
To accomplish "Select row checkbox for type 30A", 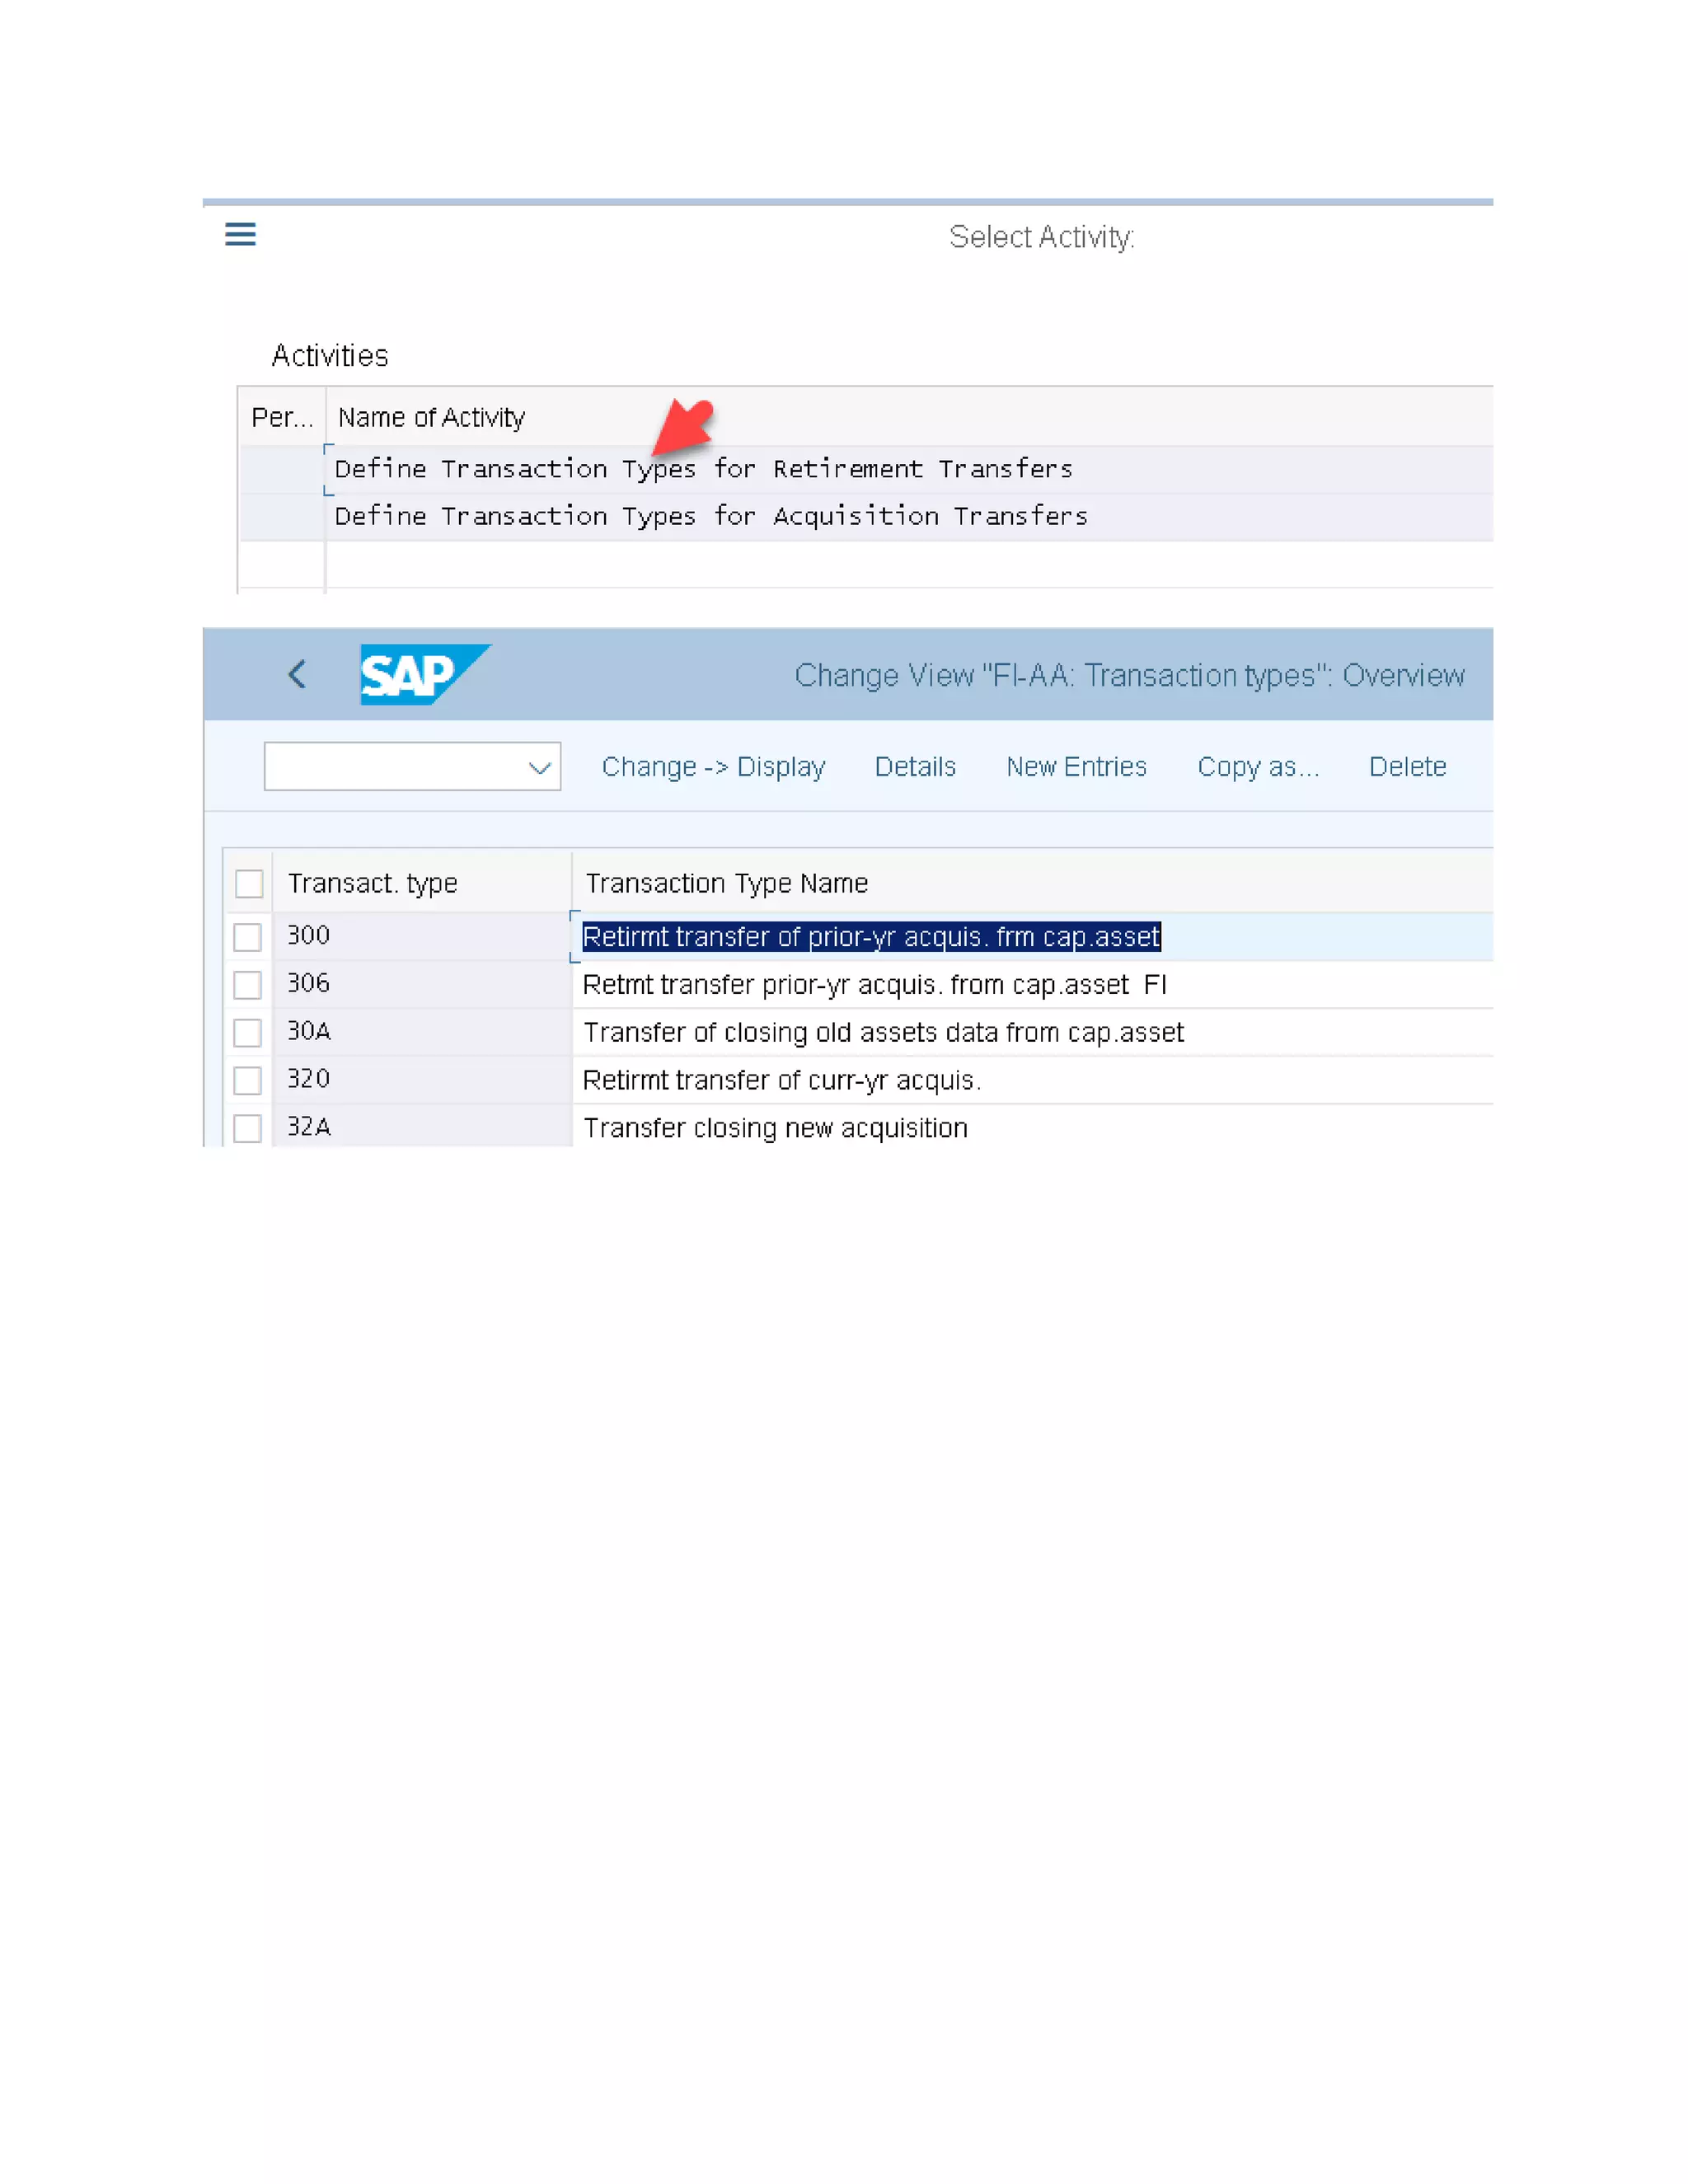I will point(248,1033).
